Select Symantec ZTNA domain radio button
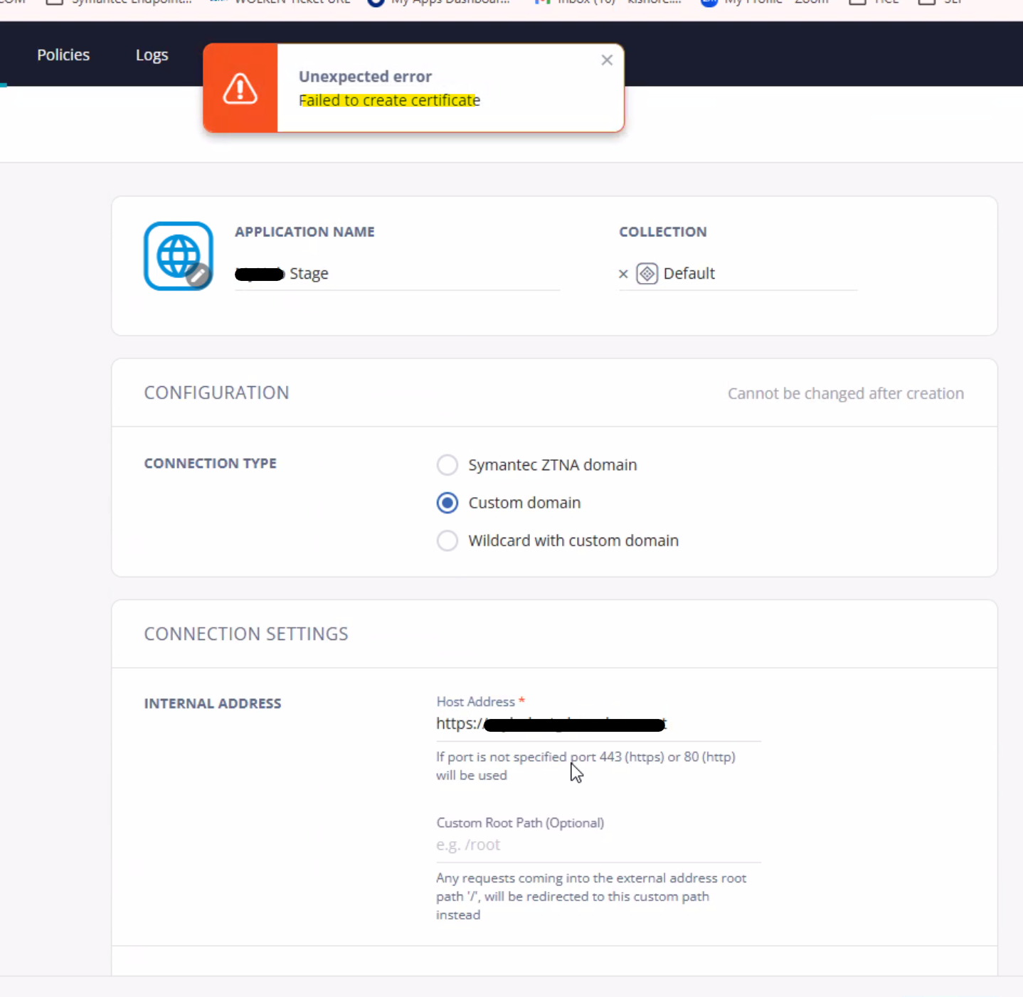The image size is (1023, 997). [x=447, y=465]
